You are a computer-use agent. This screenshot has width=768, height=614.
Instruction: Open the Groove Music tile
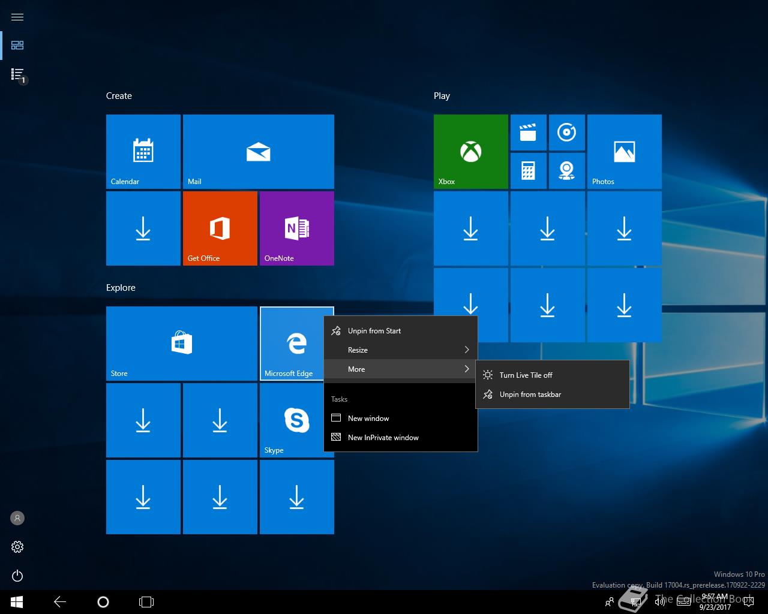[567, 133]
